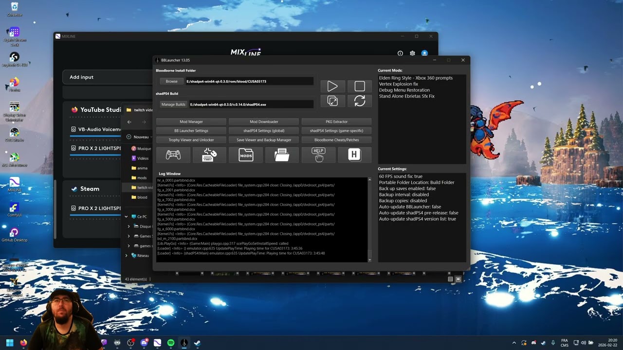Open the Mod Downloader

pos(264,122)
